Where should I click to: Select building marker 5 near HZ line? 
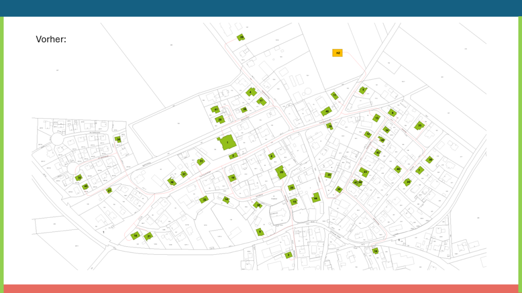[x=363, y=90]
